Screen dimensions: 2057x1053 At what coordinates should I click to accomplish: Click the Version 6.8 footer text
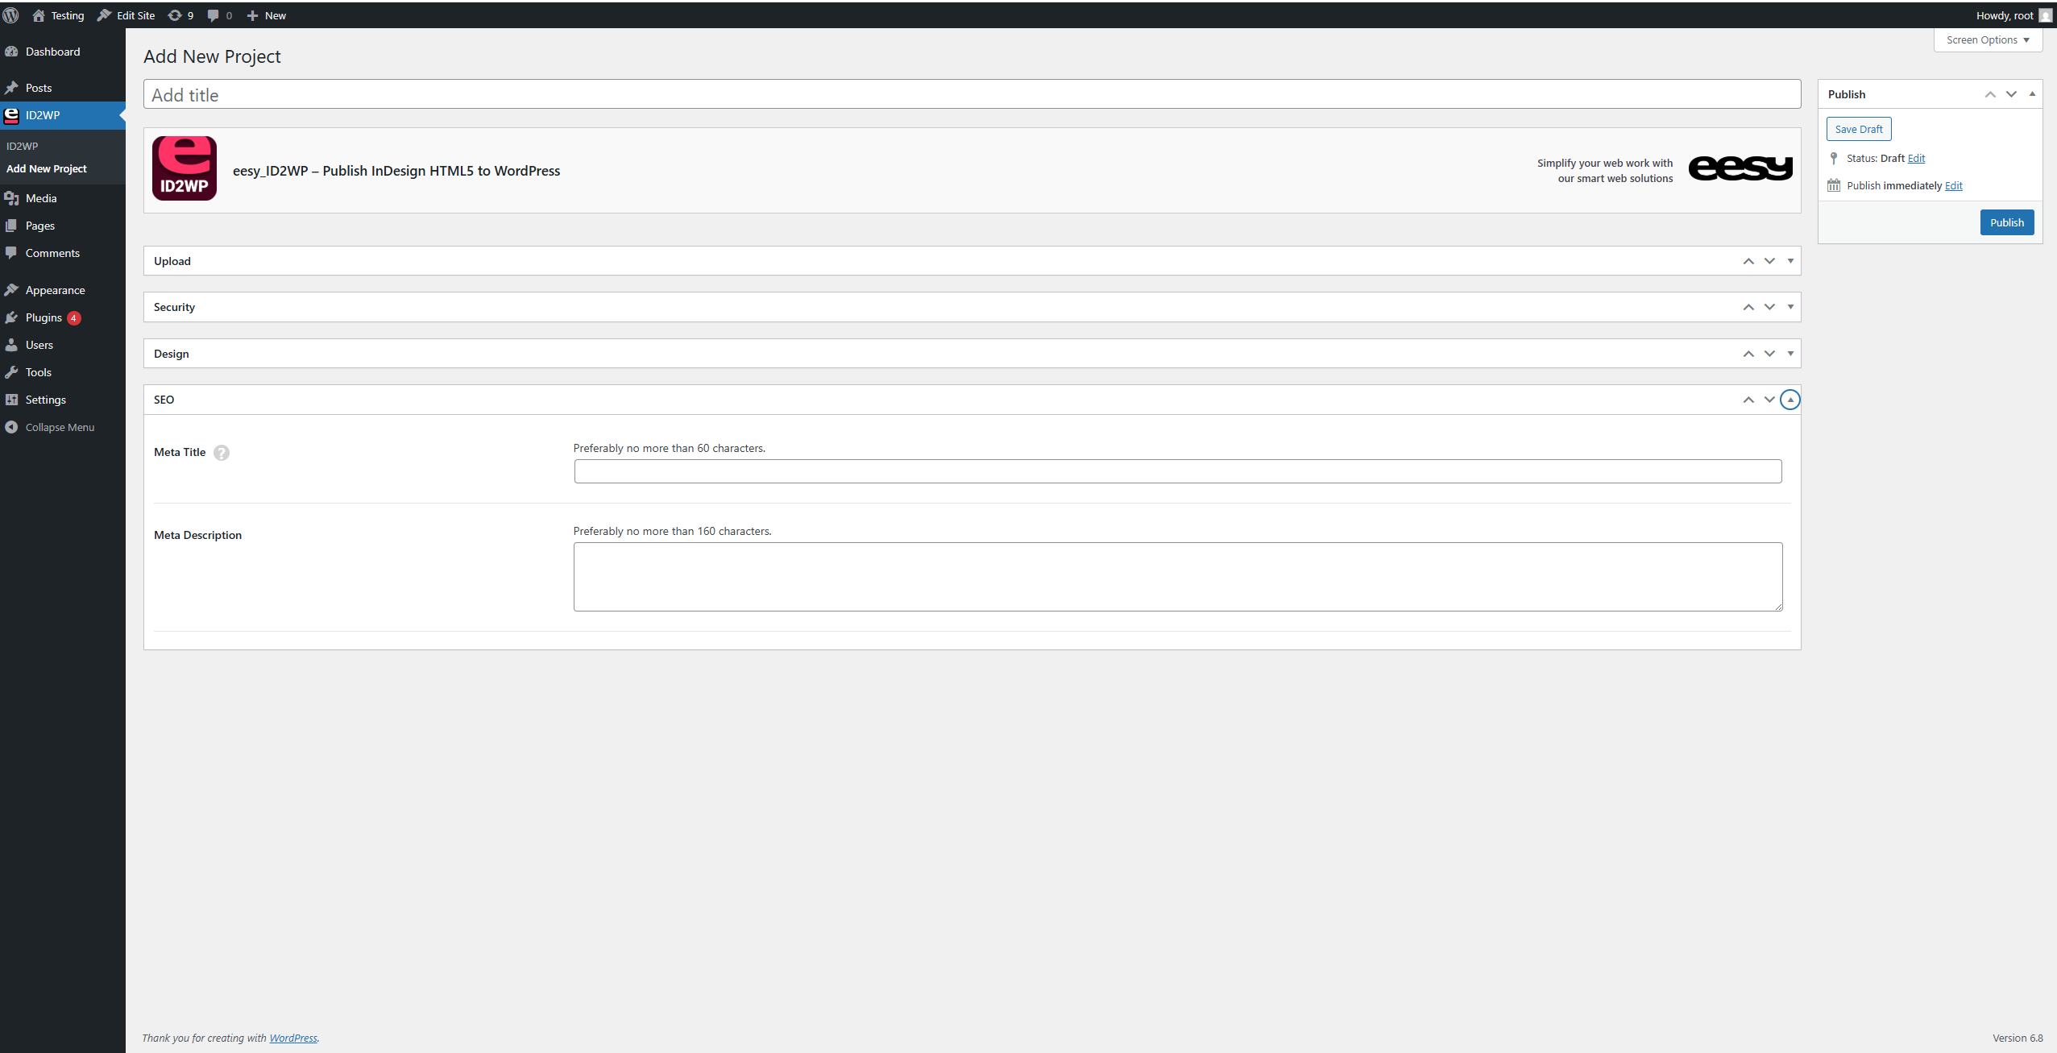(x=2018, y=1038)
